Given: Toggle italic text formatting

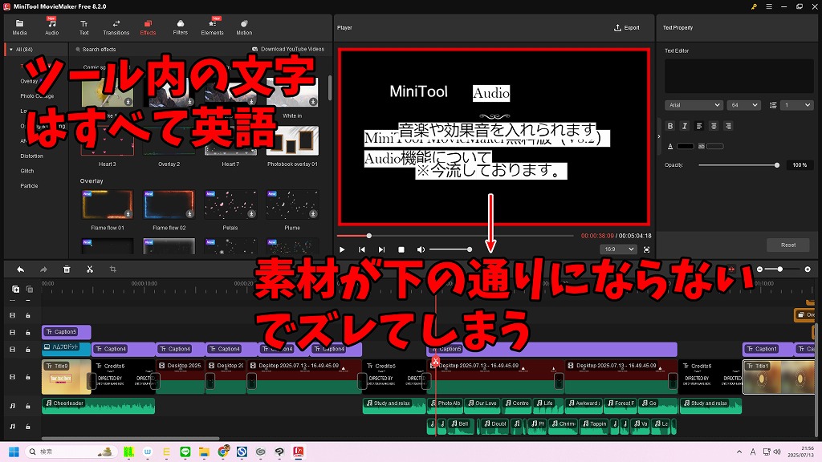Looking at the screenshot, I should point(684,126).
